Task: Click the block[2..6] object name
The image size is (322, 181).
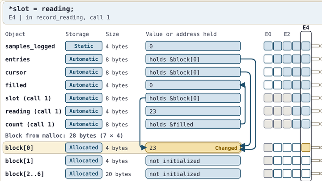Action: click(x=25, y=174)
